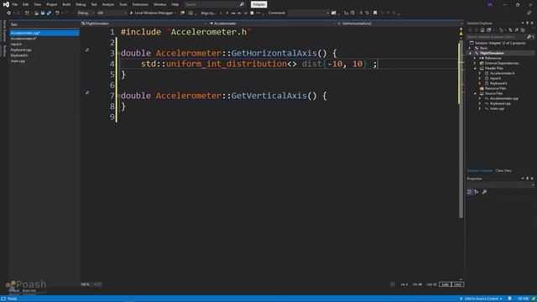Open the Command combo box in toolbar

pyautogui.click(x=308, y=13)
